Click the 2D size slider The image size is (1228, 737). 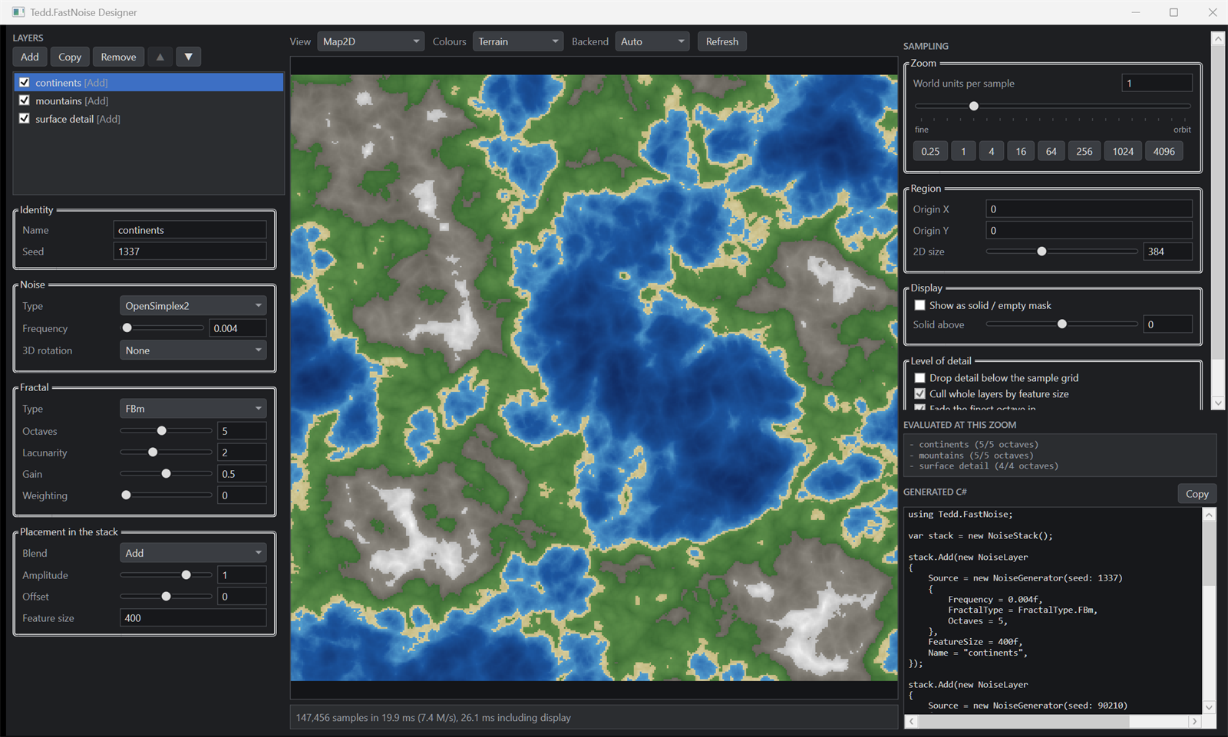click(x=1062, y=252)
